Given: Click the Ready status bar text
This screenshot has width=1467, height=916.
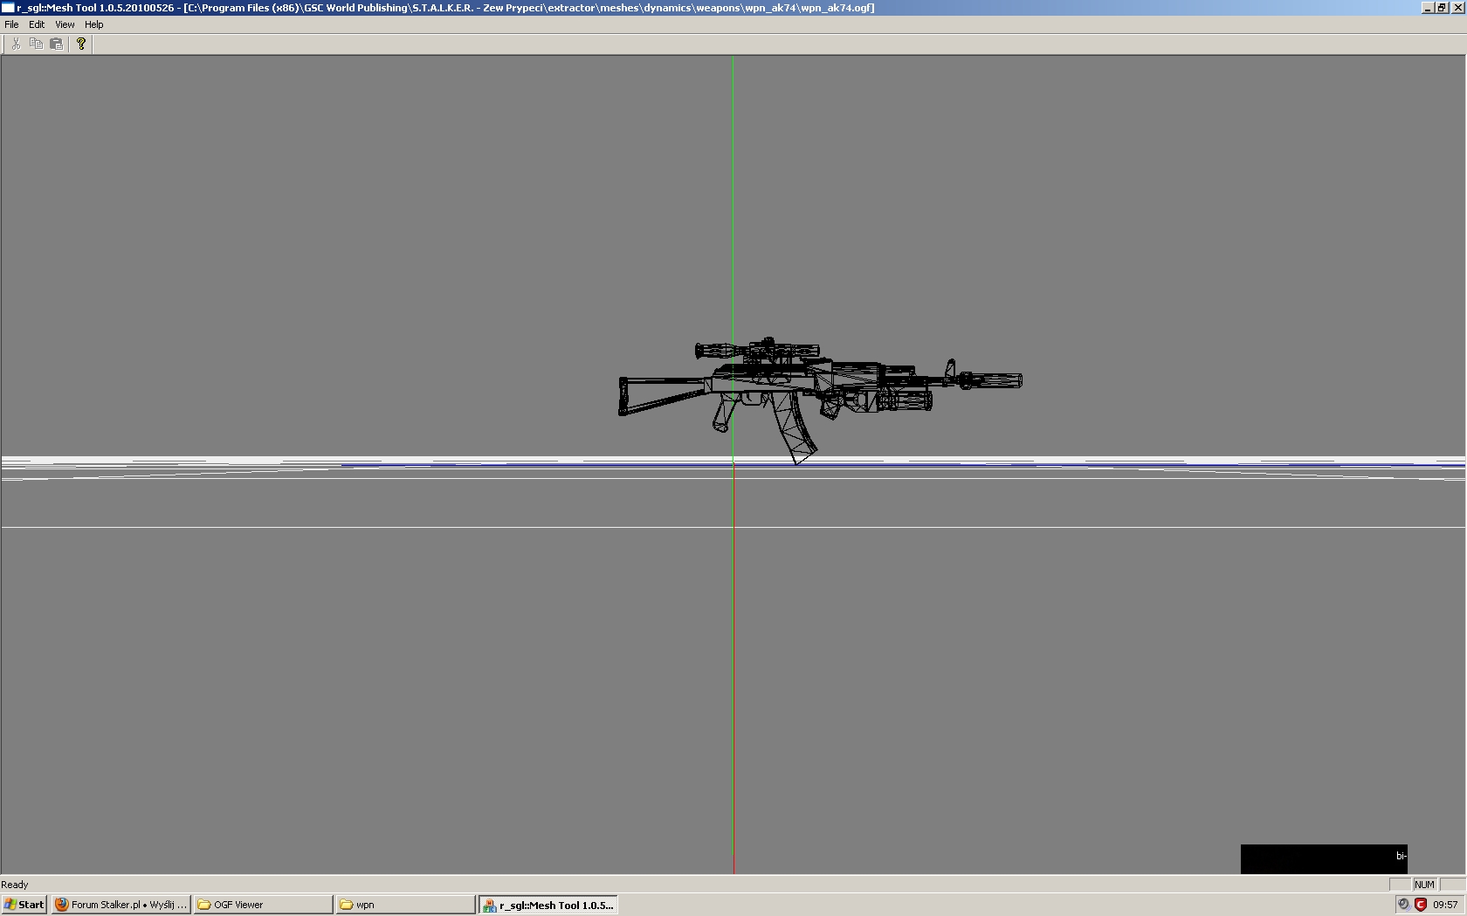Looking at the screenshot, I should (15, 885).
